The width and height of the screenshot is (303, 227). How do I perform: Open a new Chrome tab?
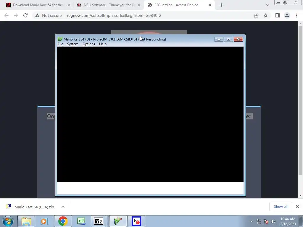click(221, 5)
